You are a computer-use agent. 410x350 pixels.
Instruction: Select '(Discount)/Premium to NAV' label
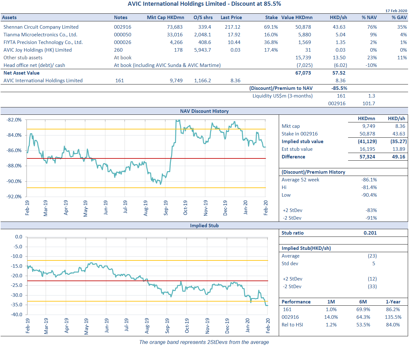point(281,88)
